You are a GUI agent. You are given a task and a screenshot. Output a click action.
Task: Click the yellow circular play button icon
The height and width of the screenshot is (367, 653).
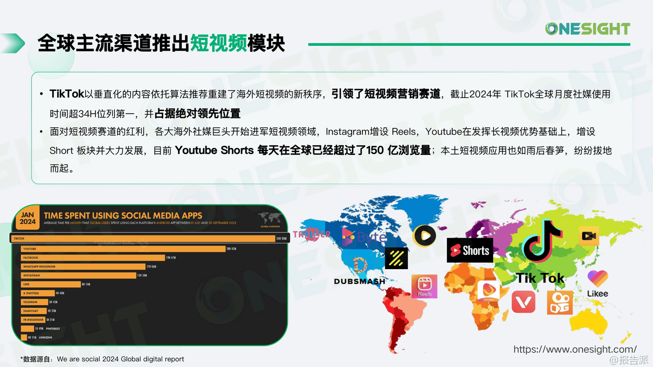tap(424, 235)
